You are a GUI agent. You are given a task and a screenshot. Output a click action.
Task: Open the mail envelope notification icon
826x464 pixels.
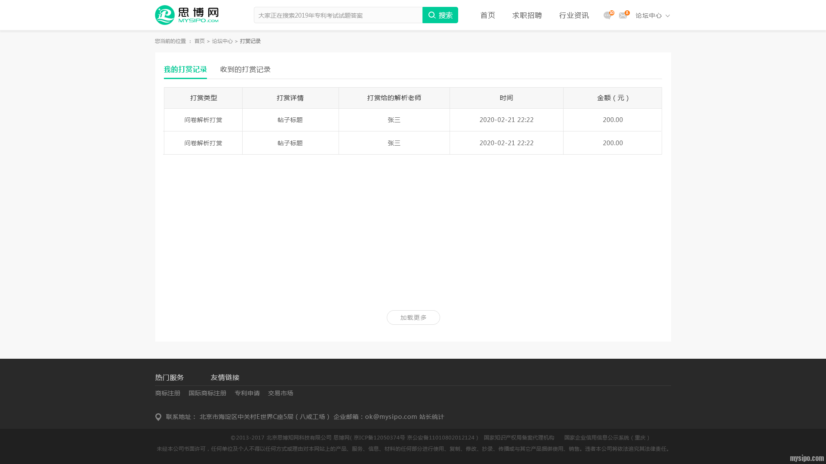(x=623, y=15)
